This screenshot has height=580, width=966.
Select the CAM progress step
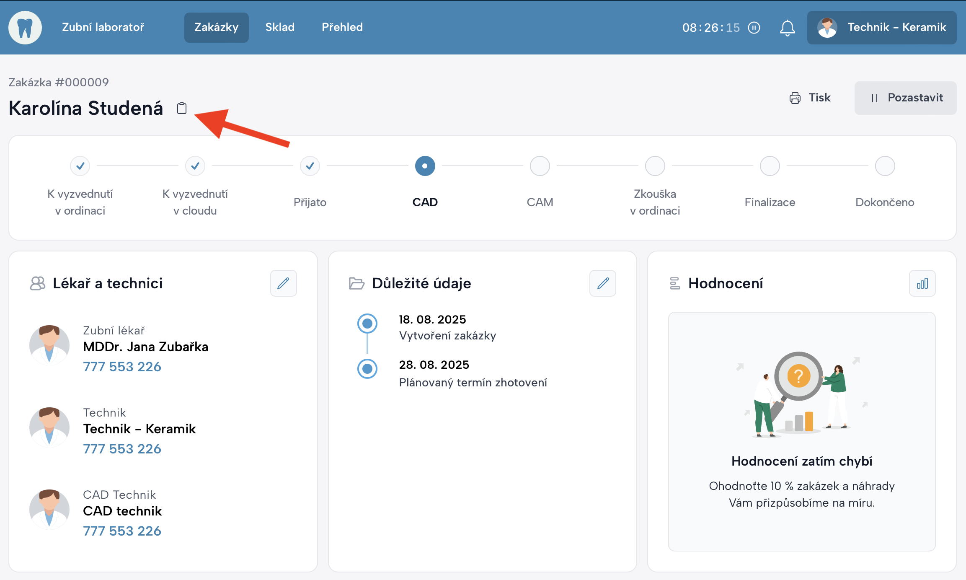click(540, 166)
